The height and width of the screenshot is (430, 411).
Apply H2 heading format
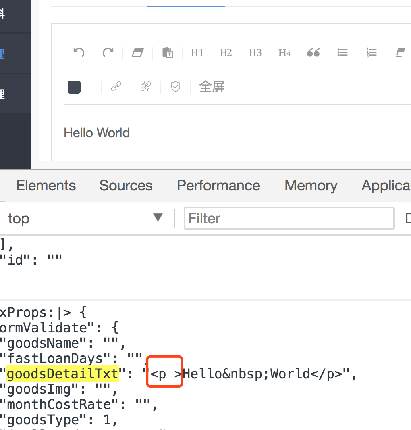226,53
